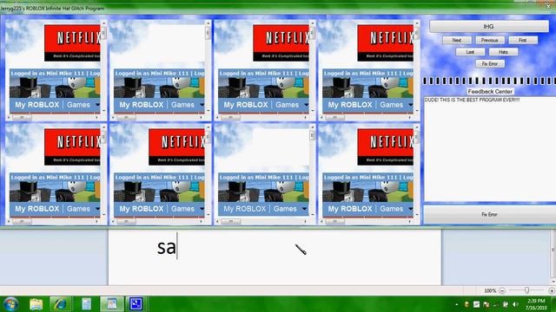Click the 100% zoom level text
The width and height of the screenshot is (556, 312).
coord(490,291)
